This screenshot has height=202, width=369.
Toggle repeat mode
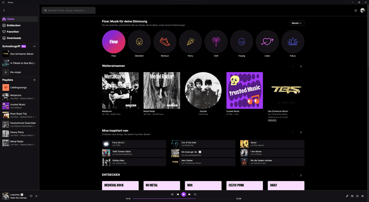[x=195, y=194]
